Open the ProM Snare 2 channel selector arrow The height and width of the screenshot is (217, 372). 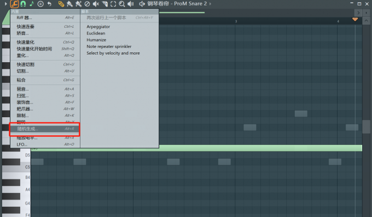(210, 4)
